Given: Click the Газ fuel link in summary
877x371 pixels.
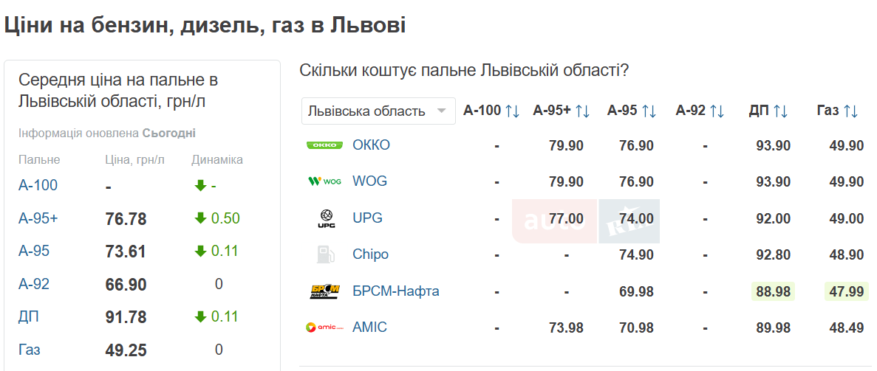Looking at the screenshot, I should tap(29, 350).
